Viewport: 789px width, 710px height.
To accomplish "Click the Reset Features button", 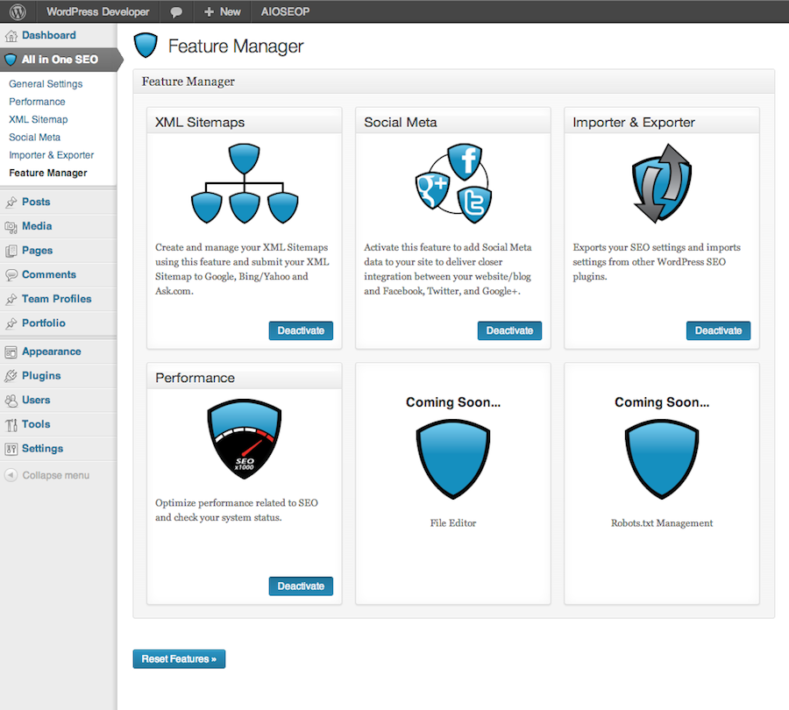I will pos(179,659).
